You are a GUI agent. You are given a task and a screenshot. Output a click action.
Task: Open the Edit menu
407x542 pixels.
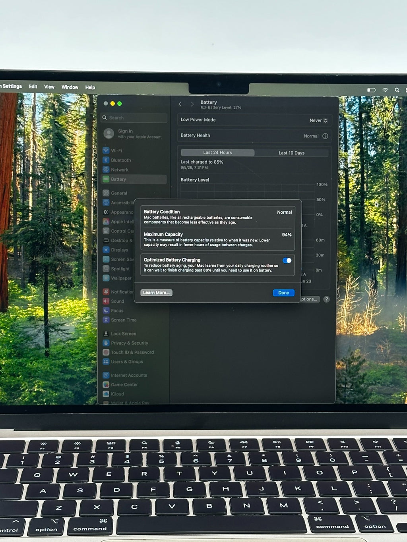pos(33,86)
